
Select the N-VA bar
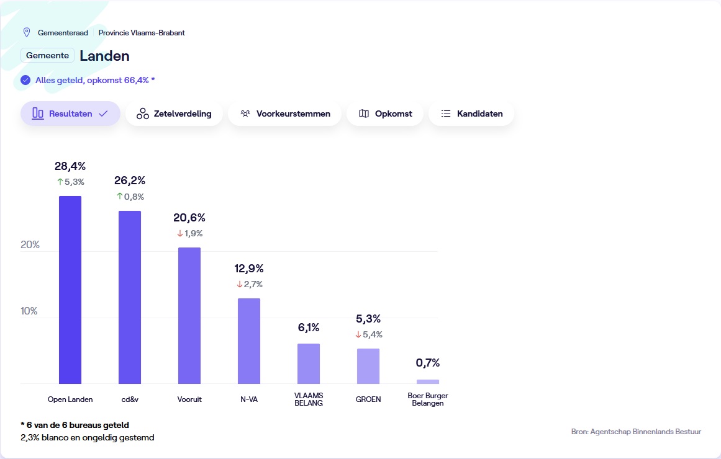tap(249, 341)
